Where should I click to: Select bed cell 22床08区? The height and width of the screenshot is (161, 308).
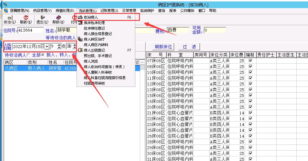coord(156,119)
